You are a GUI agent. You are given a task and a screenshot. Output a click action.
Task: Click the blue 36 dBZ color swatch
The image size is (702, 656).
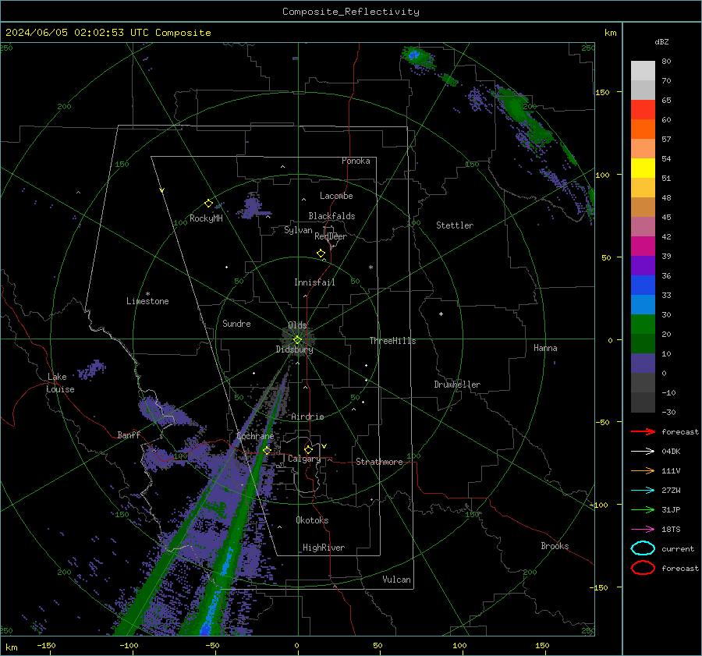coord(643,285)
